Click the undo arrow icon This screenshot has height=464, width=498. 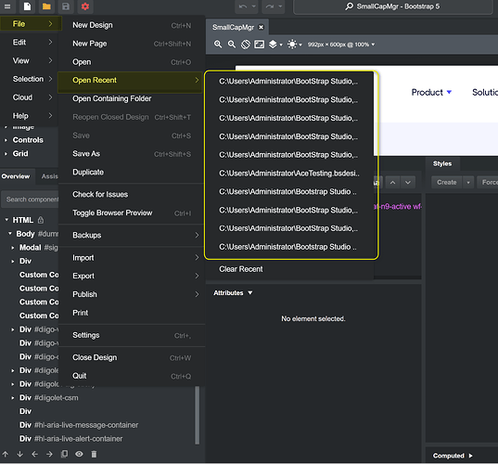click(x=243, y=6)
